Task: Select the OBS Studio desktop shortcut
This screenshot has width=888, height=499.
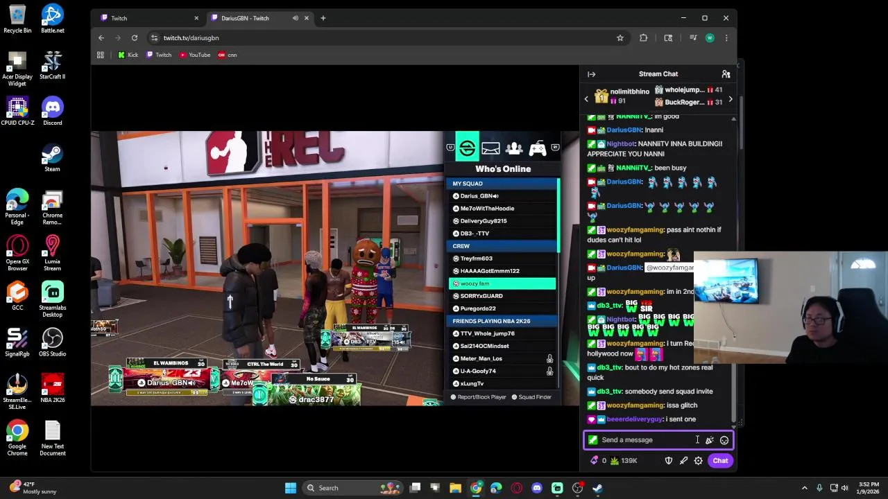Action: point(52,343)
